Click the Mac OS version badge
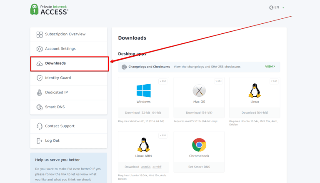The width and height of the screenshot is (320, 183). [x=218, y=81]
